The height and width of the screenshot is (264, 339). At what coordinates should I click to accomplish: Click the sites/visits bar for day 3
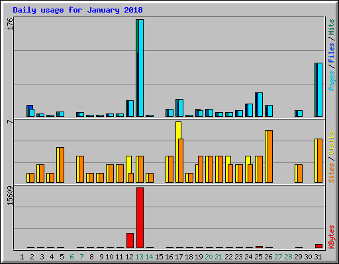[40, 174]
